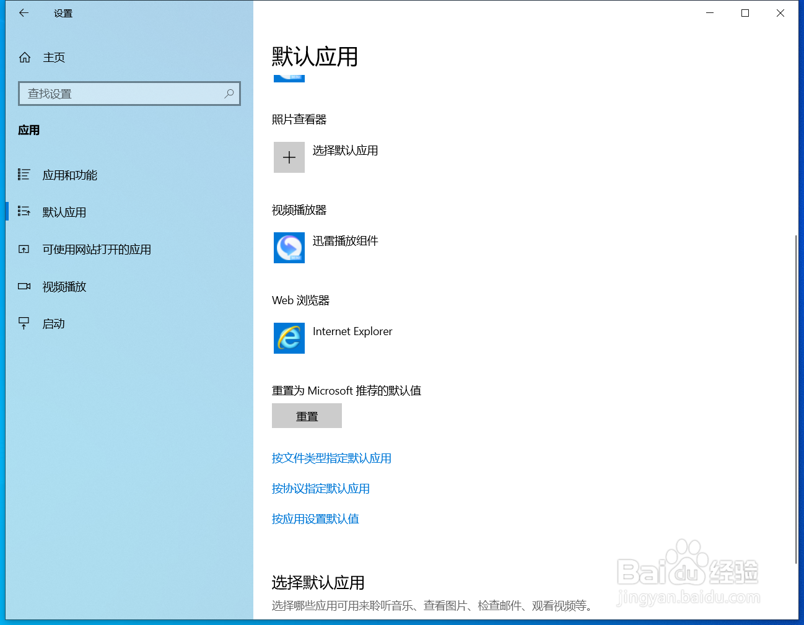Click the Home icon labeled 主页
The image size is (804, 625).
[x=25, y=57]
